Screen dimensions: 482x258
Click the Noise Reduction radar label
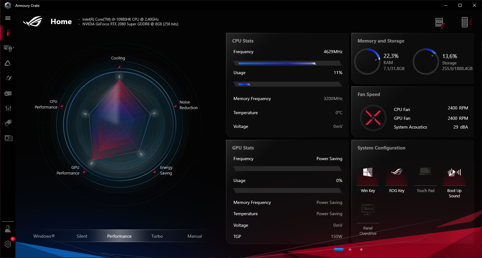tap(189, 105)
